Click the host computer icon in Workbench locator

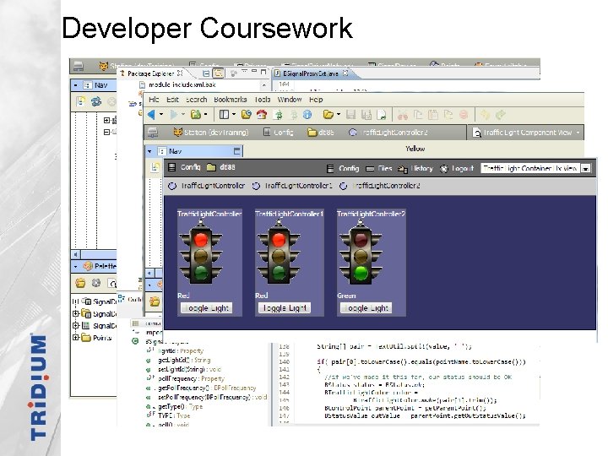click(153, 133)
